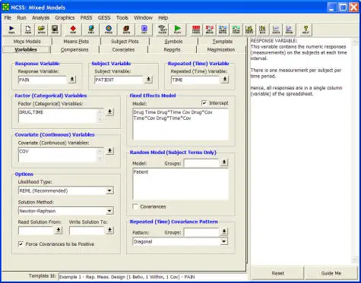The image size is (361, 283).
Task: Click the blue Run arrow toolbar icon
Action: coord(11,30)
